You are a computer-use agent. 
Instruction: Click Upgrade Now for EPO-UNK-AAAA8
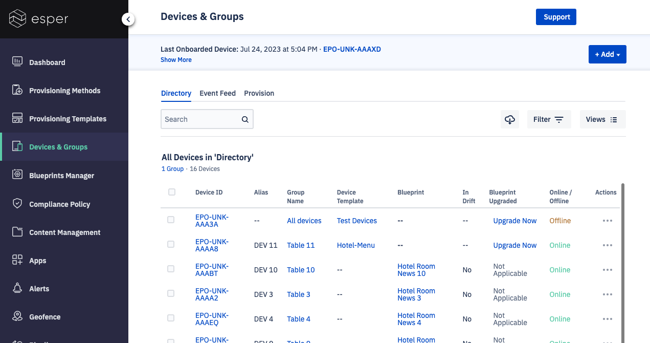[514, 245]
